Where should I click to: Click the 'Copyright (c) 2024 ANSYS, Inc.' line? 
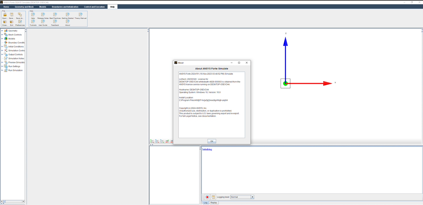pyautogui.click(x=193, y=108)
